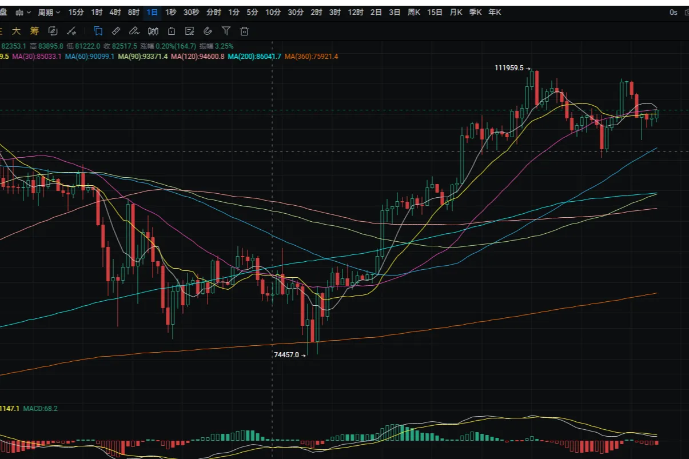This screenshot has height=459, width=689.
Task: Toggle the 筹 chip distribution button
Action: [34, 31]
